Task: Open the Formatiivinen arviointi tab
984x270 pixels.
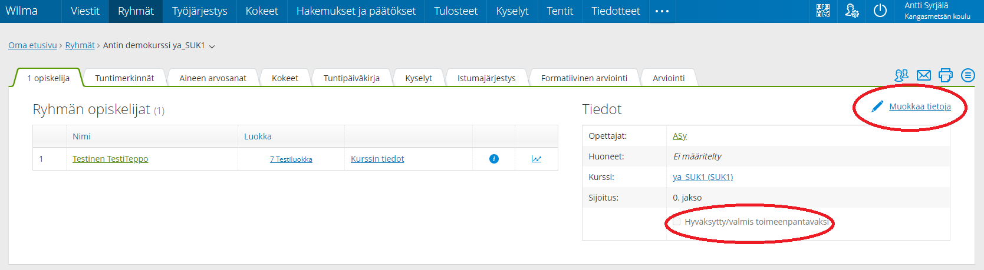Action: [x=584, y=78]
